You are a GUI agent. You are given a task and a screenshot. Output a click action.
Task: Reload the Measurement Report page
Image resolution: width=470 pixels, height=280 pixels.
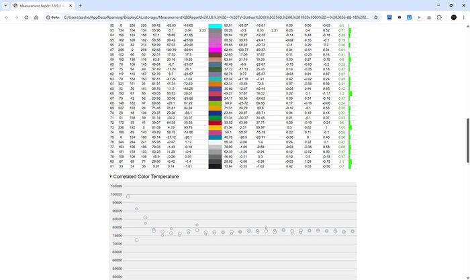pyautogui.click(x=26, y=17)
